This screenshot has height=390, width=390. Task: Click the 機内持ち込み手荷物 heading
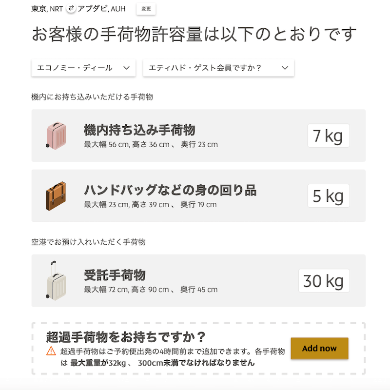point(139,130)
